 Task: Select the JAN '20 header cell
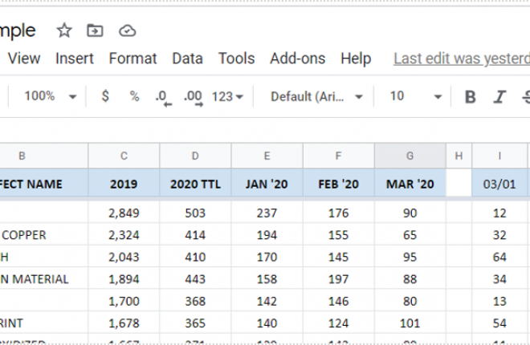pyautogui.click(x=267, y=184)
